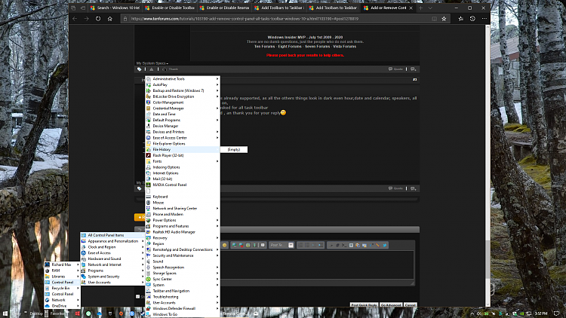
Task: Click the top Quote button on the post
Action: pos(395,69)
